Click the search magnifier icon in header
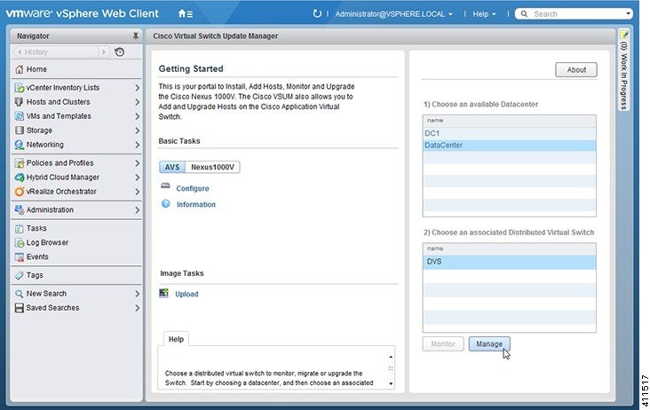The width and height of the screenshot is (650, 410). [x=524, y=13]
